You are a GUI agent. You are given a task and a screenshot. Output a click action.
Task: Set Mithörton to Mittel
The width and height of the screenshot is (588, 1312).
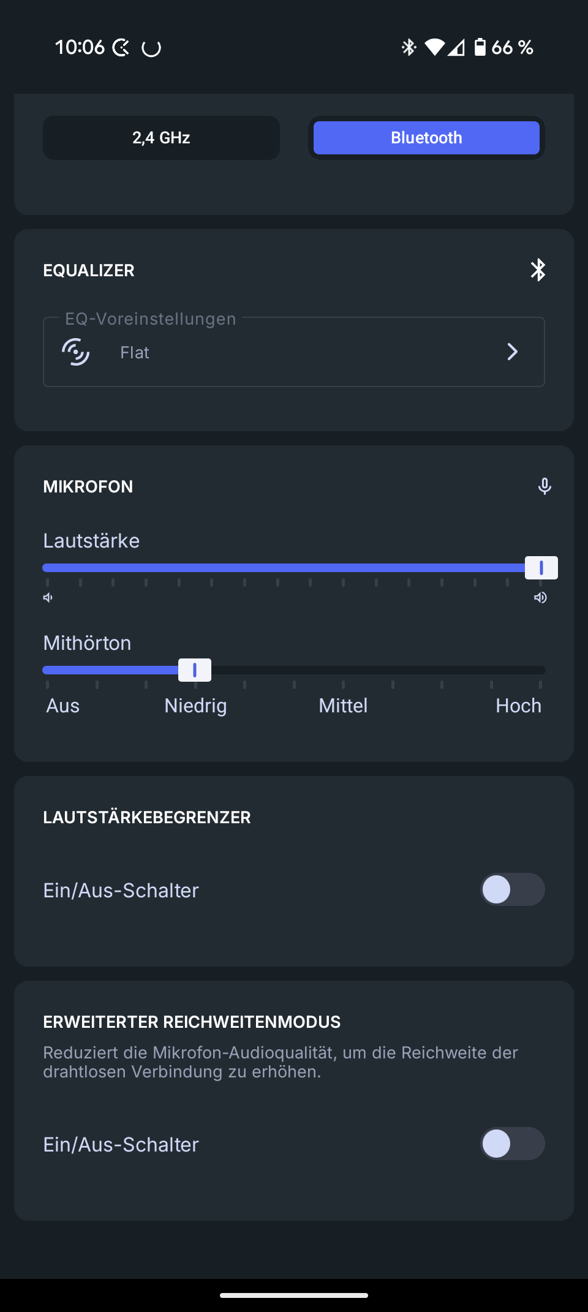343,671
